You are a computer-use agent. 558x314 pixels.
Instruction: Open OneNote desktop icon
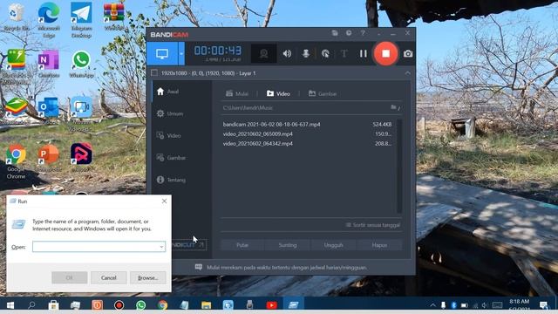(49, 64)
